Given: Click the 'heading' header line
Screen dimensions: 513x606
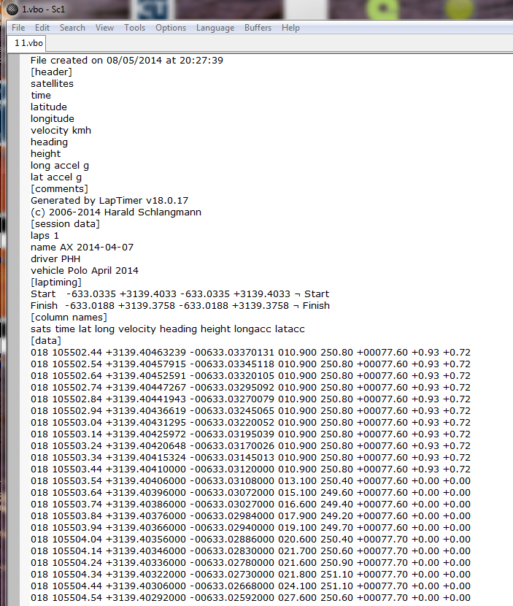Looking at the screenshot, I should (49, 142).
